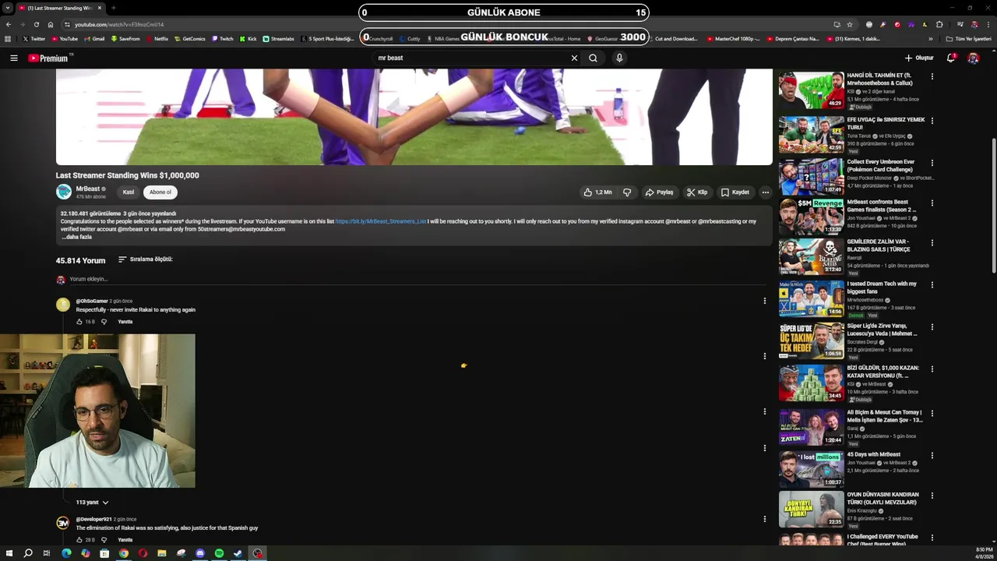Open the Twitch bookmark
Image resolution: width=997 pixels, height=561 pixels.
tap(222, 38)
